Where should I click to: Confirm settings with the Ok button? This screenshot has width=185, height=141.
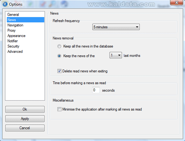click(x=25, y=109)
